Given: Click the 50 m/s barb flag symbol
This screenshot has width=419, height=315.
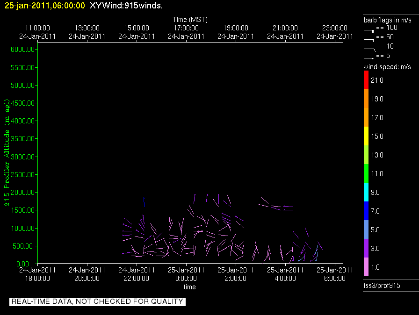Looking at the screenshot, I should 369,40.
